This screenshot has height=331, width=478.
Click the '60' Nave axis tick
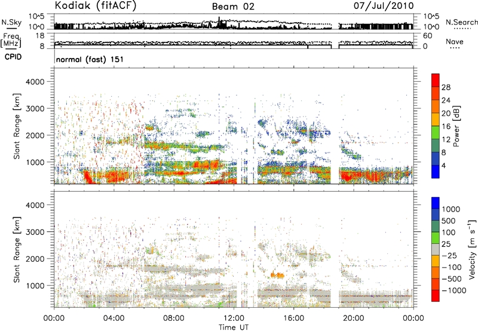(x=427, y=36)
